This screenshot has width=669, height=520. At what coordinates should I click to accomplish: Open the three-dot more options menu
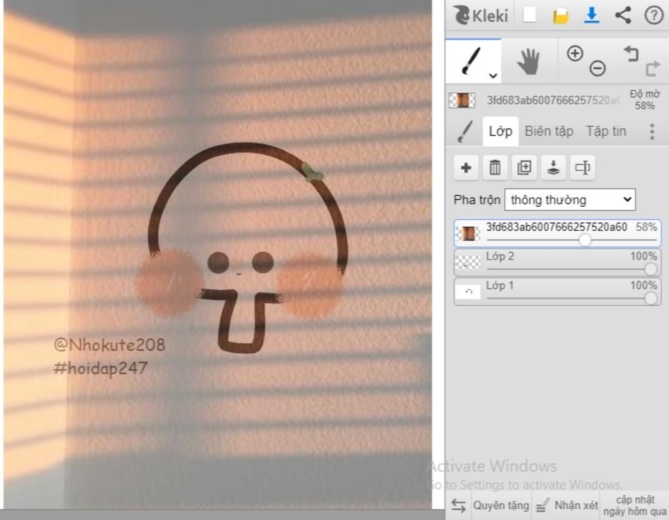pyautogui.click(x=651, y=131)
